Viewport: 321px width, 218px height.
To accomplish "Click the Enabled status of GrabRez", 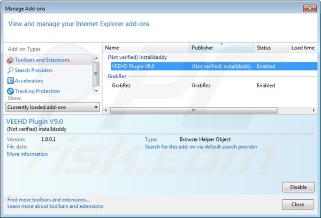I will [x=266, y=86].
